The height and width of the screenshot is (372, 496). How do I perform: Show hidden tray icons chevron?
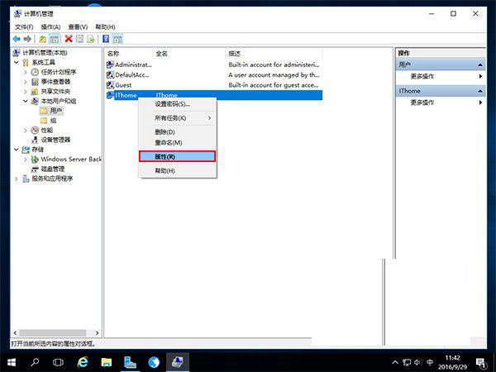395,363
